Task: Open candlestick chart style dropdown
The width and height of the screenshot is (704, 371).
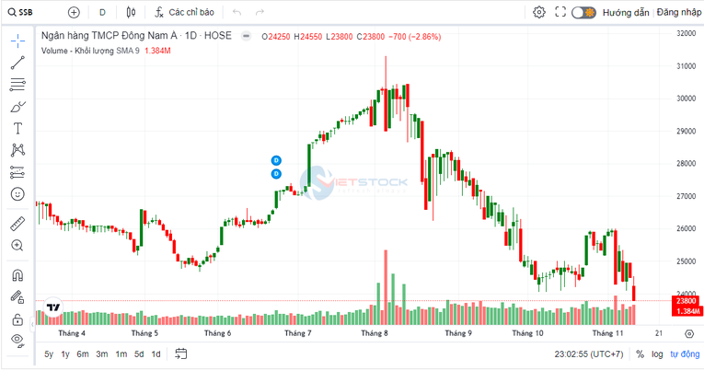Action: click(x=131, y=13)
